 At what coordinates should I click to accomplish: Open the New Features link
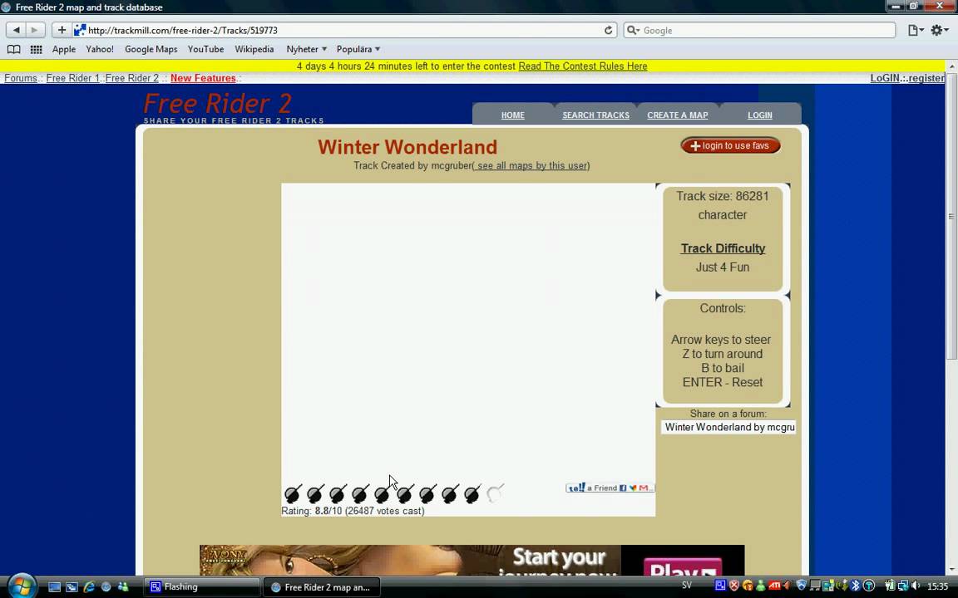coord(203,78)
